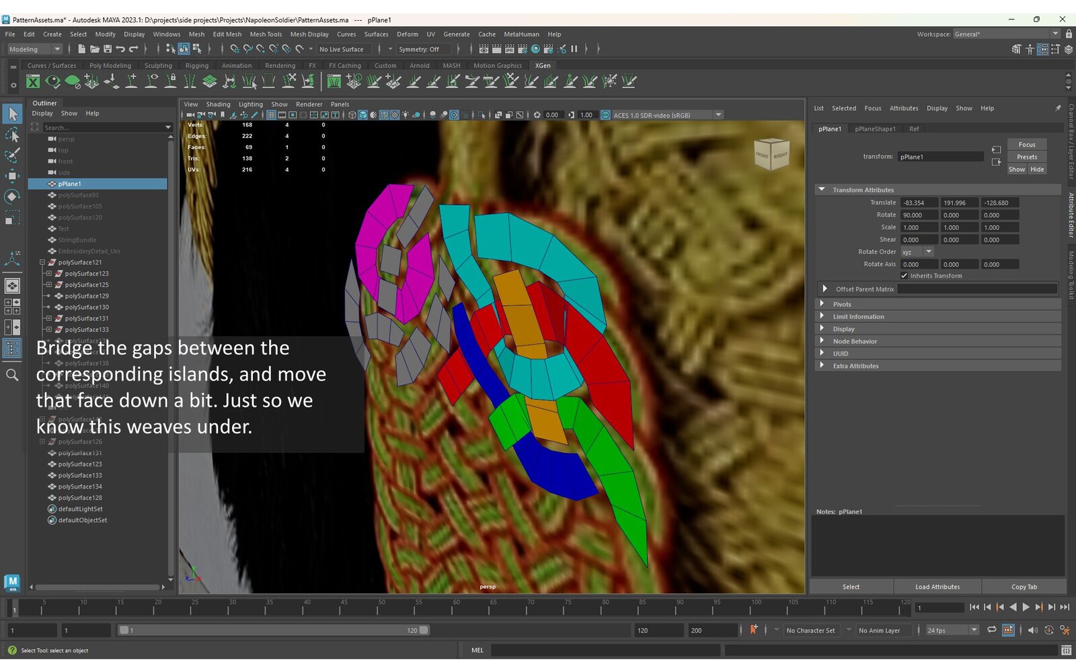Click go to end of playback range
Image resolution: width=1076 pixels, height=672 pixels.
click(x=1065, y=607)
